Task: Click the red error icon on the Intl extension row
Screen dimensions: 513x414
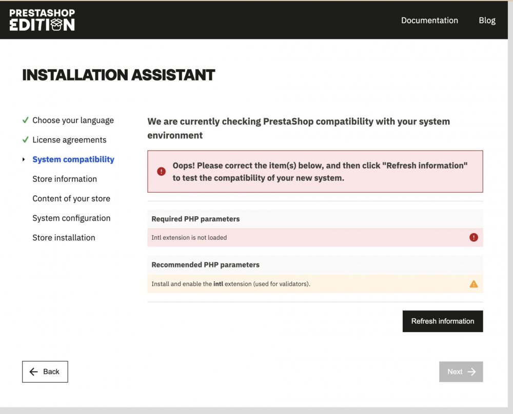Action: 473,238
